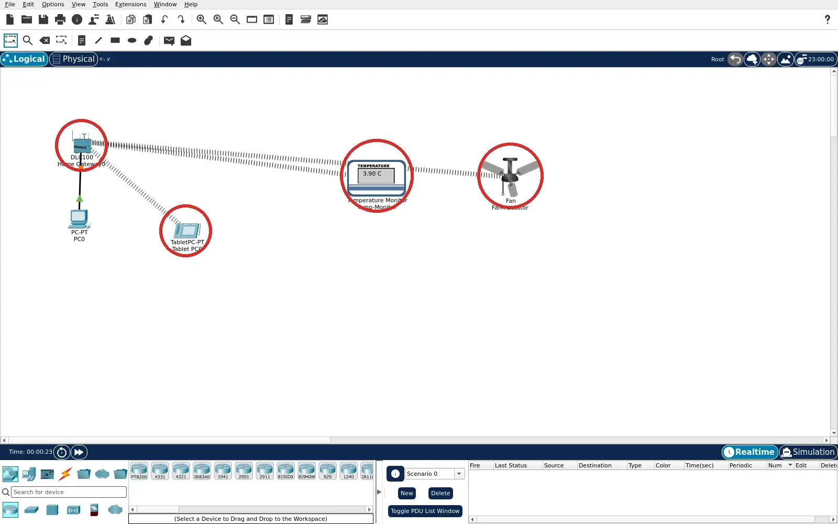Click the Redo arrow icon
Viewport: 838px width, 524px height.
tap(181, 19)
